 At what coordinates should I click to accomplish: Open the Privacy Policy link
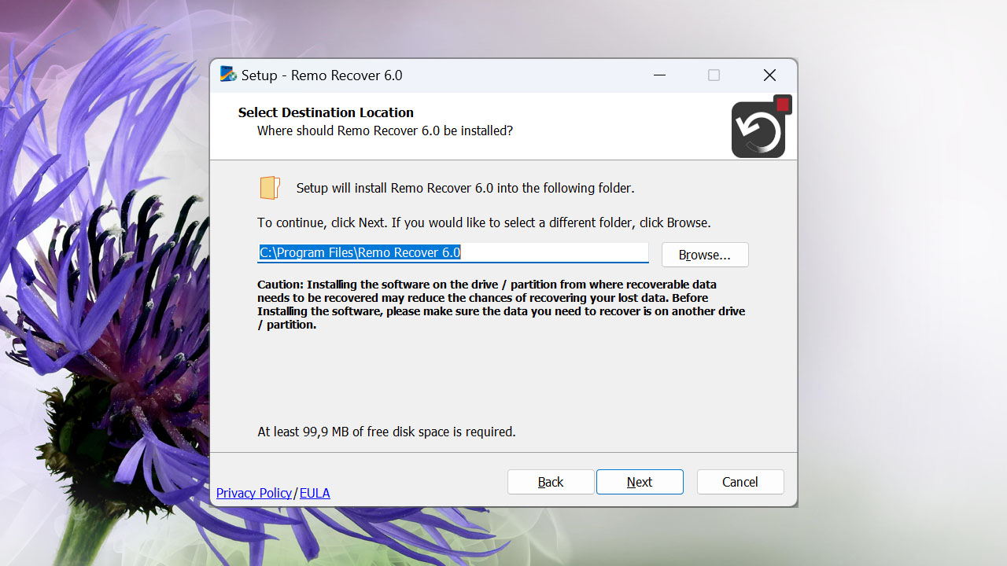point(254,493)
